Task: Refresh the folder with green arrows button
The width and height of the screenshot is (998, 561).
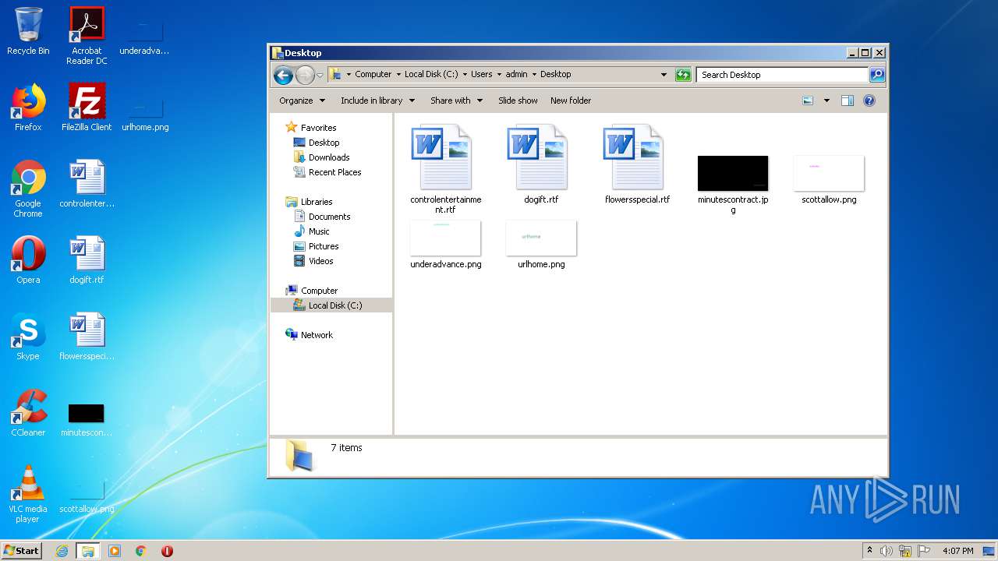Action: (x=683, y=75)
